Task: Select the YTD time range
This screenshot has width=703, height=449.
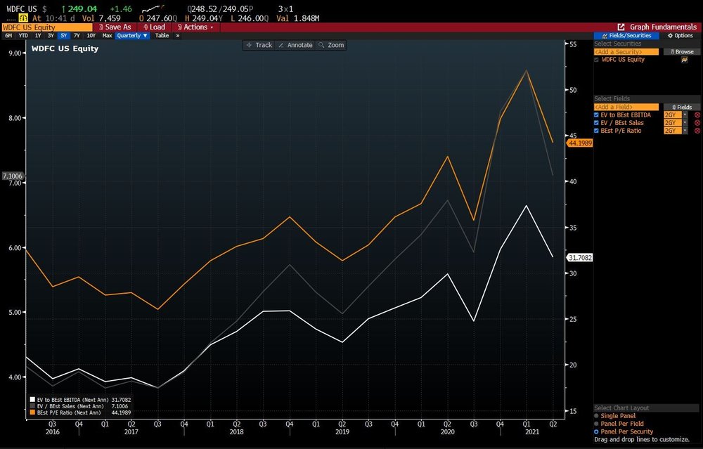Action: pyautogui.click(x=23, y=35)
